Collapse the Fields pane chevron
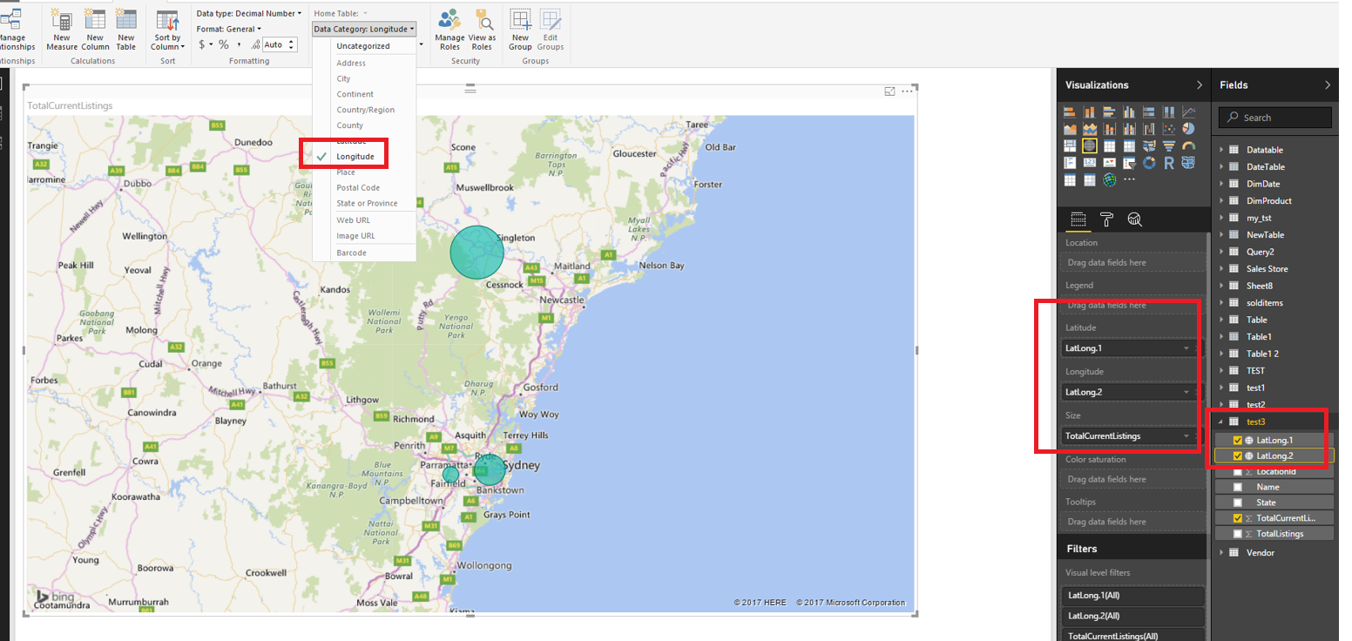The height and width of the screenshot is (641, 1352). click(x=1327, y=84)
